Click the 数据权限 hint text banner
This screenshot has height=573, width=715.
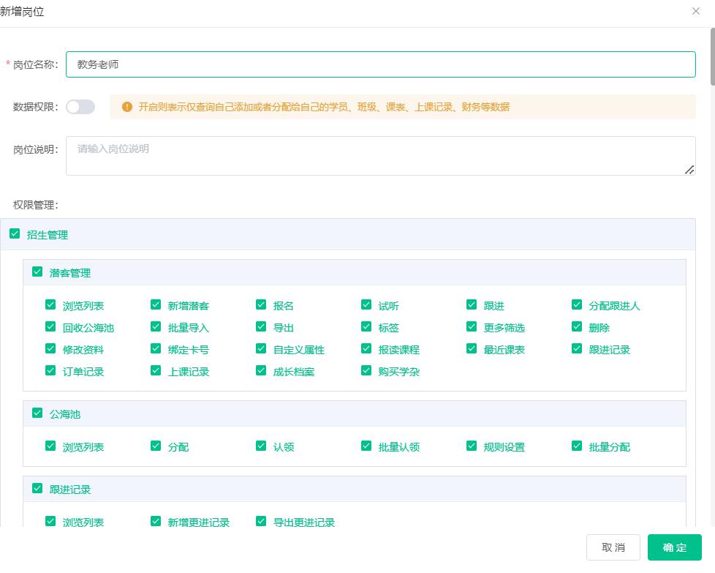[x=403, y=107]
